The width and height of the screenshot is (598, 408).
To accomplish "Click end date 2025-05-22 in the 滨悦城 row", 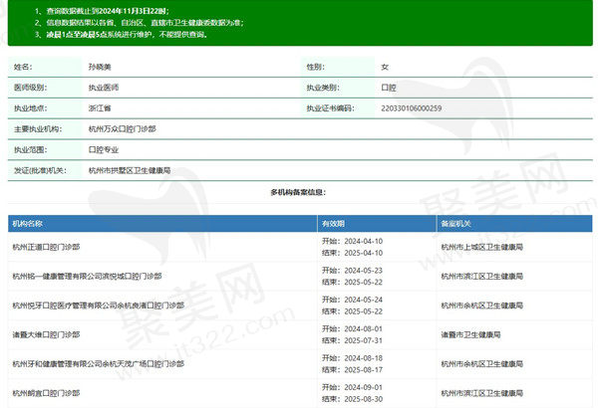I will 364,283.
